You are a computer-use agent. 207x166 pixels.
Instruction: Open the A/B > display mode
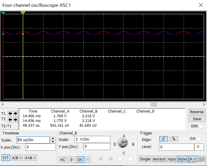pos(17,158)
